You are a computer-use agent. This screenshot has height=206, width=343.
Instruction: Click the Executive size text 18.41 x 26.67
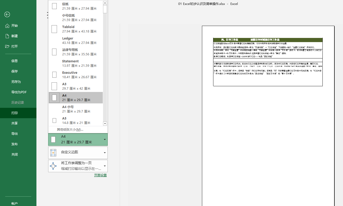coord(79,77)
